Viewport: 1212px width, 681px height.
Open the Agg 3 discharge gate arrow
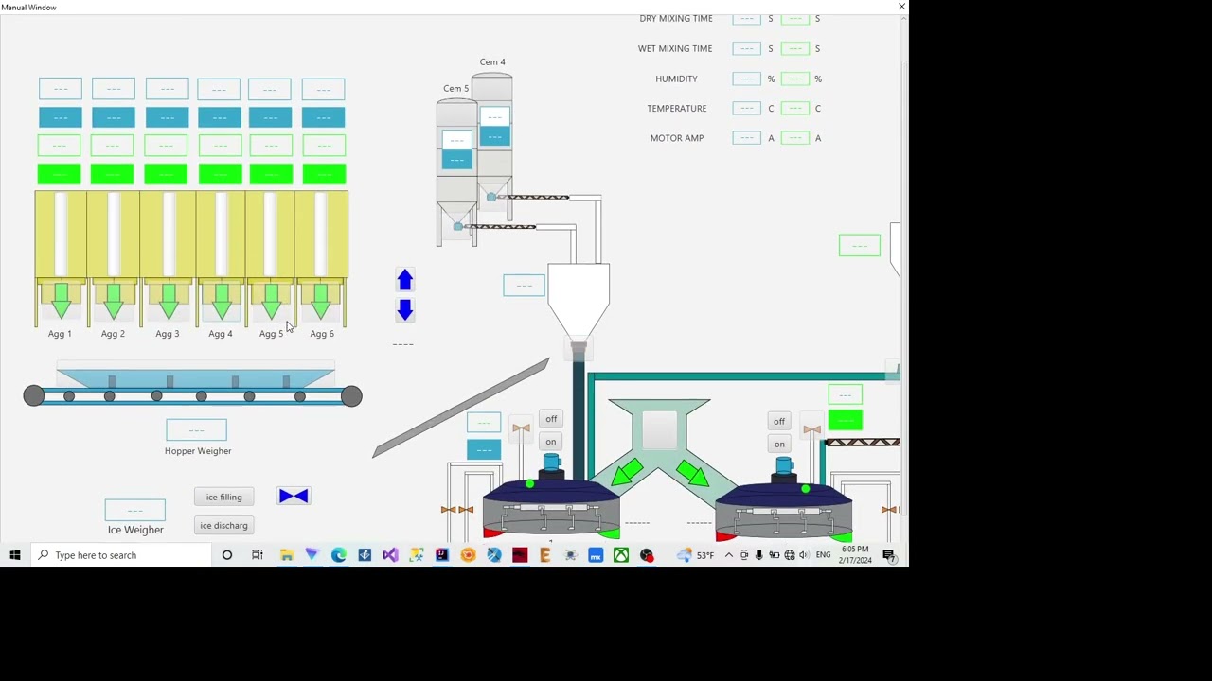point(168,301)
